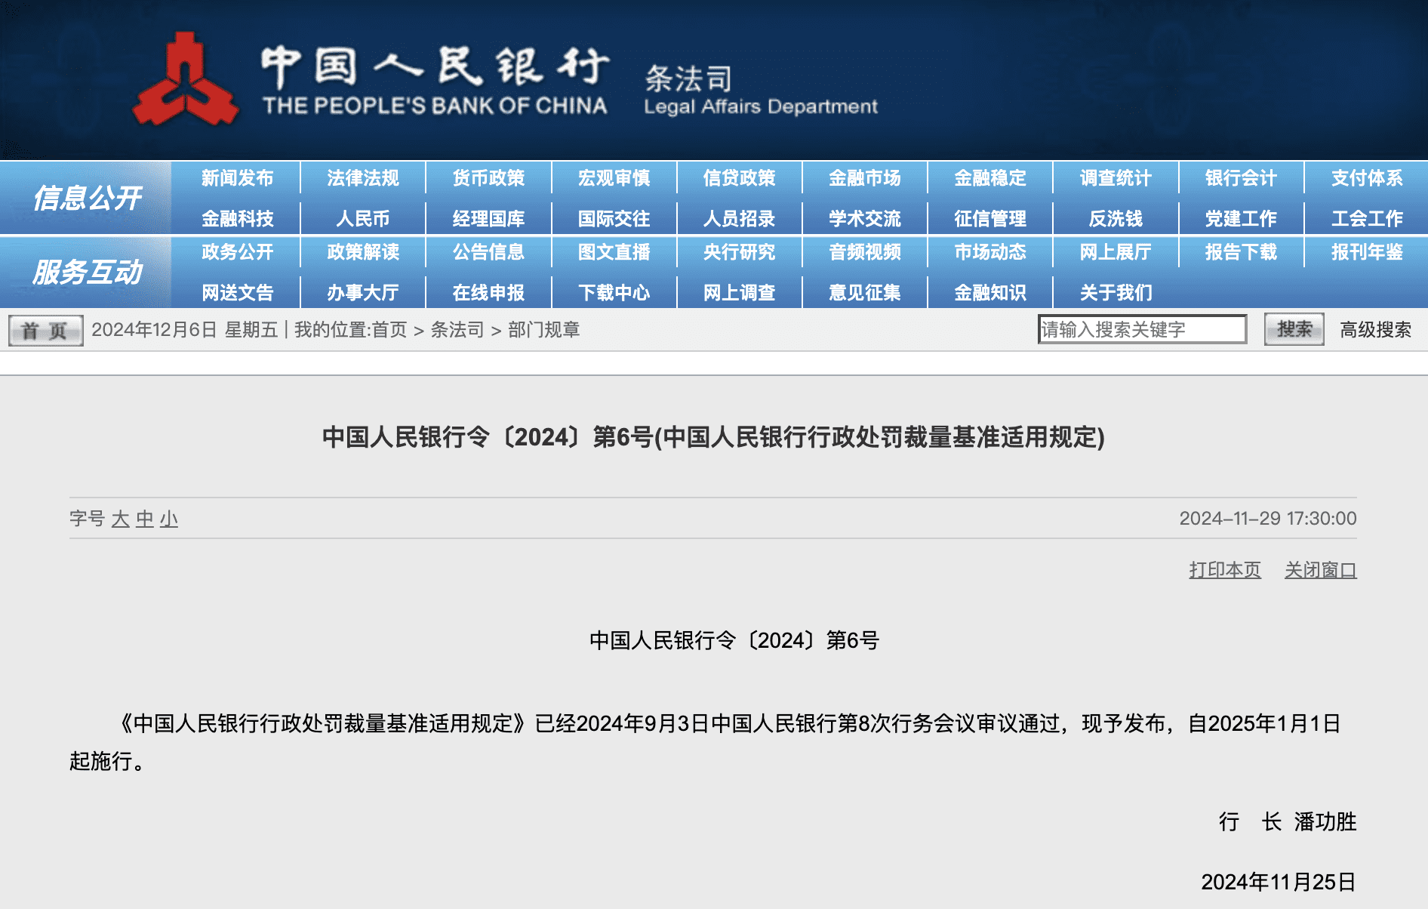Image resolution: width=1428 pixels, height=909 pixels.
Task: Open 金融知识 page
Action: point(990,293)
